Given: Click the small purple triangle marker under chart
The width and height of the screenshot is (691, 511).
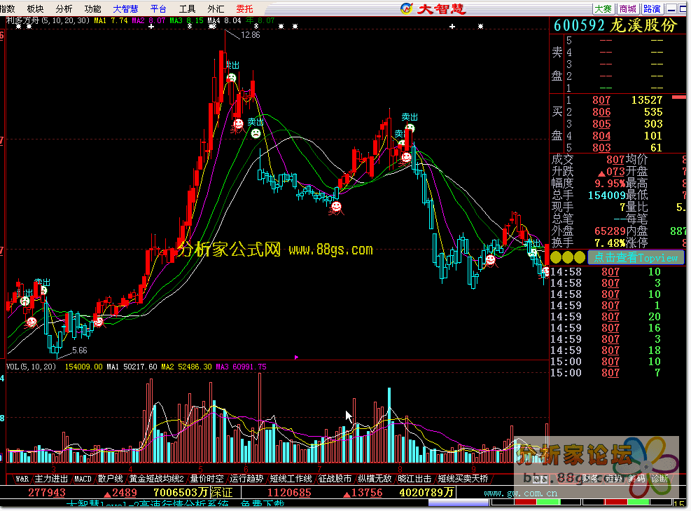Looking at the screenshot, I should pos(296,357).
